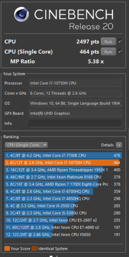Click the 464 pts single core score
The height and width of the screenshot is (257, 129).
pos(89,52)
